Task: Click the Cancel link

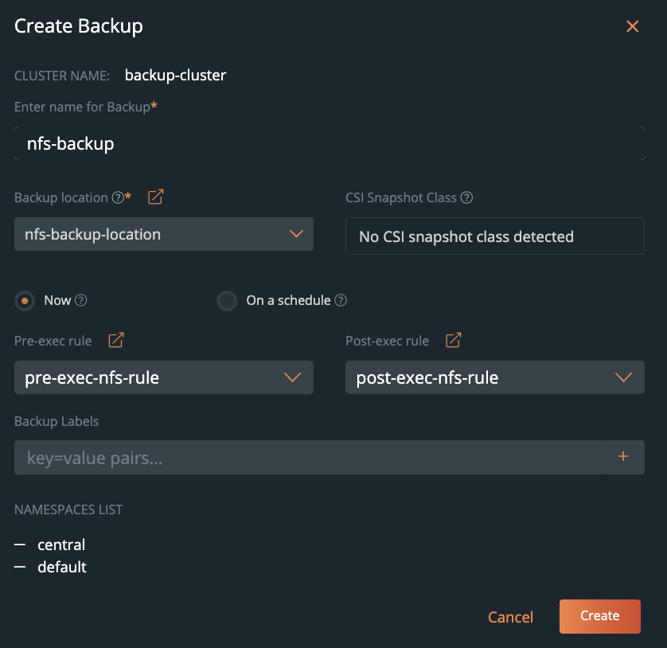Action: [x=510, y=617]
